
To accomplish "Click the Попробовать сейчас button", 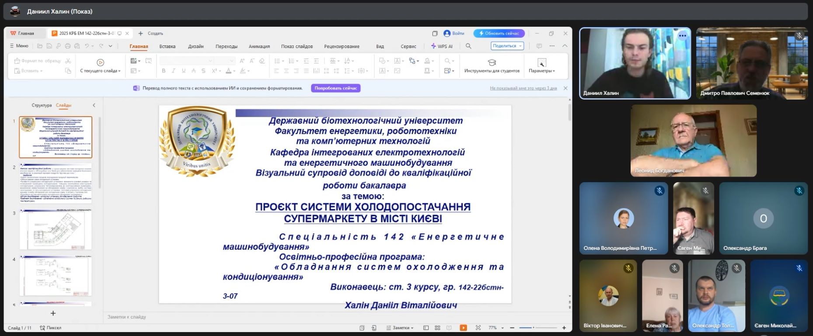I will coord(336,88).
